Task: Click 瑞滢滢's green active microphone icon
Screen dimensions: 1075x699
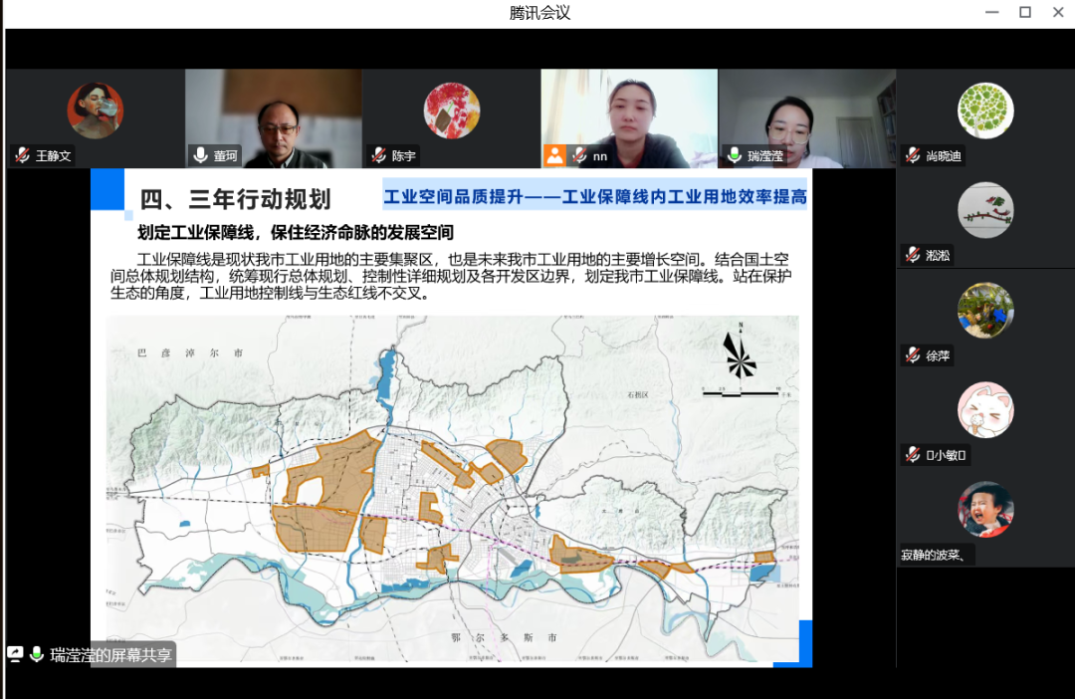Action: point(735,155)
